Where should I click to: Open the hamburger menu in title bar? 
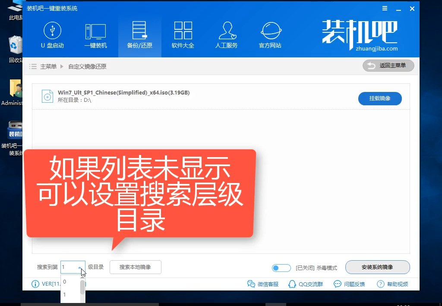point(385,9)
